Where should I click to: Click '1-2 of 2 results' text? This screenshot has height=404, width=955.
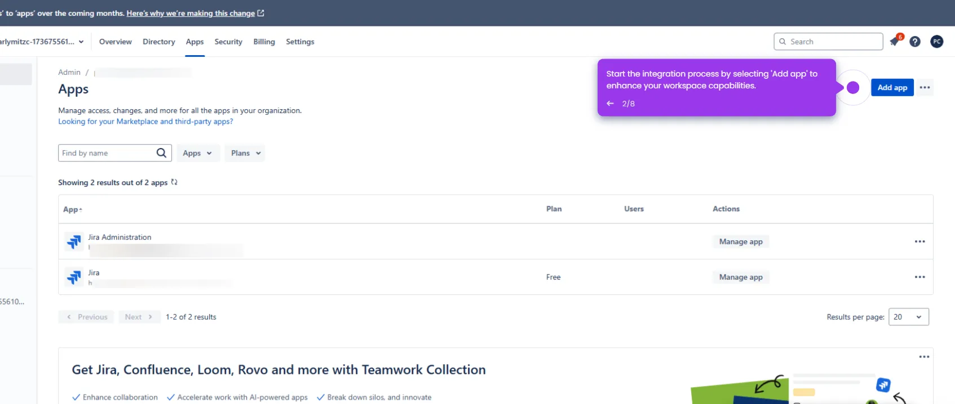point(191,317)
